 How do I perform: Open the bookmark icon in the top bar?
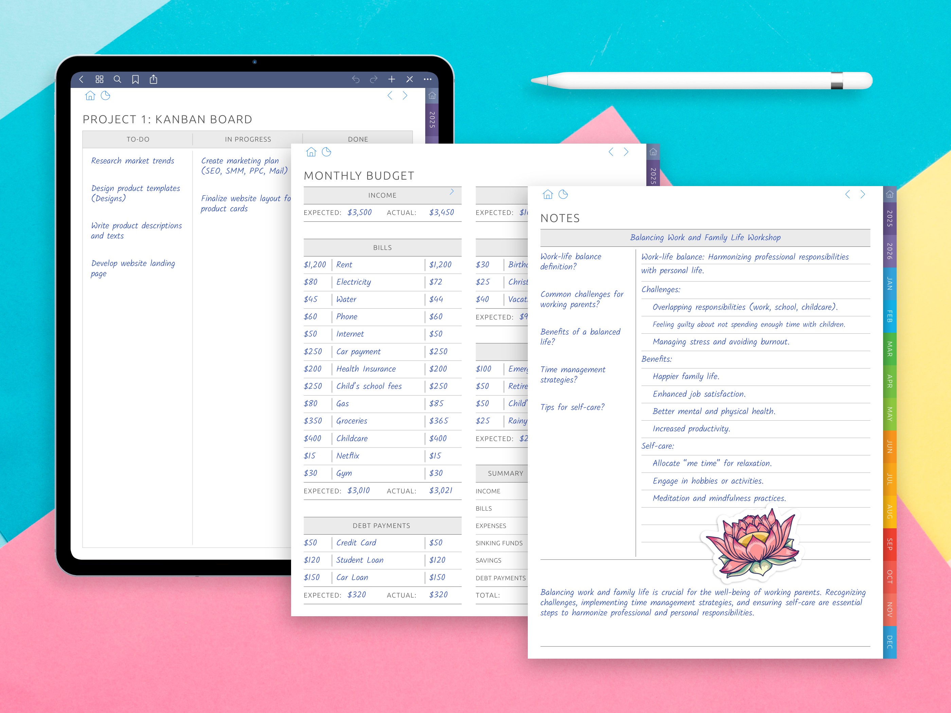coord(136,79)
